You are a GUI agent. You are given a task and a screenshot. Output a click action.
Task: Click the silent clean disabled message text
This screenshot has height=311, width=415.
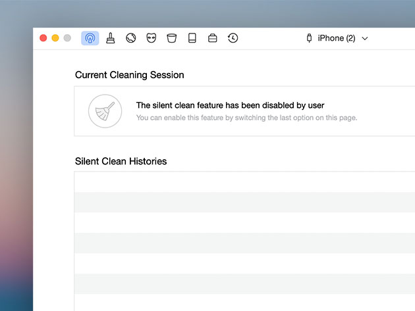(230, 105)
